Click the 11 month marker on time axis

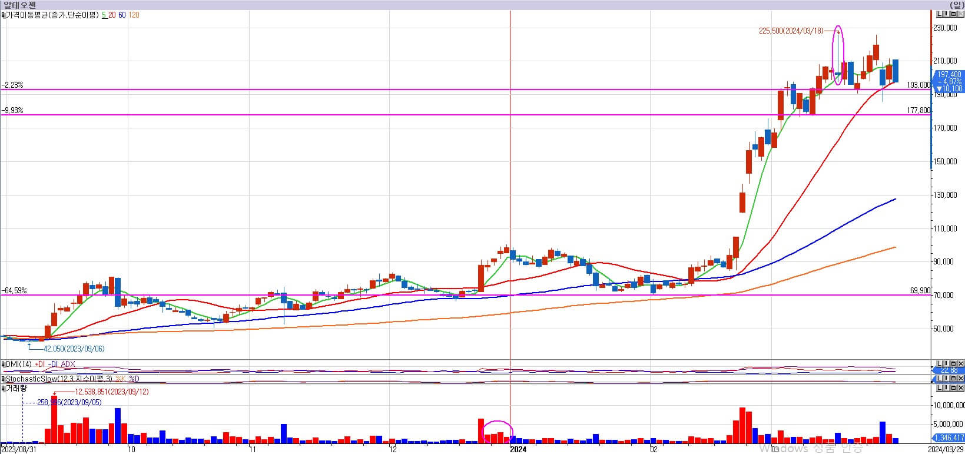click(253, 449)
